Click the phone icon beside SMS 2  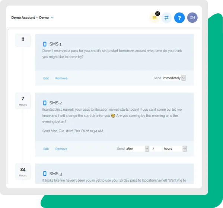click(x=45, y=103)
